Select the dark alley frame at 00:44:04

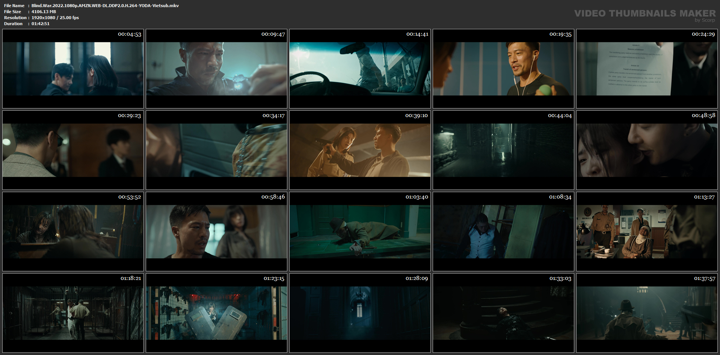[x=503, y=150]
